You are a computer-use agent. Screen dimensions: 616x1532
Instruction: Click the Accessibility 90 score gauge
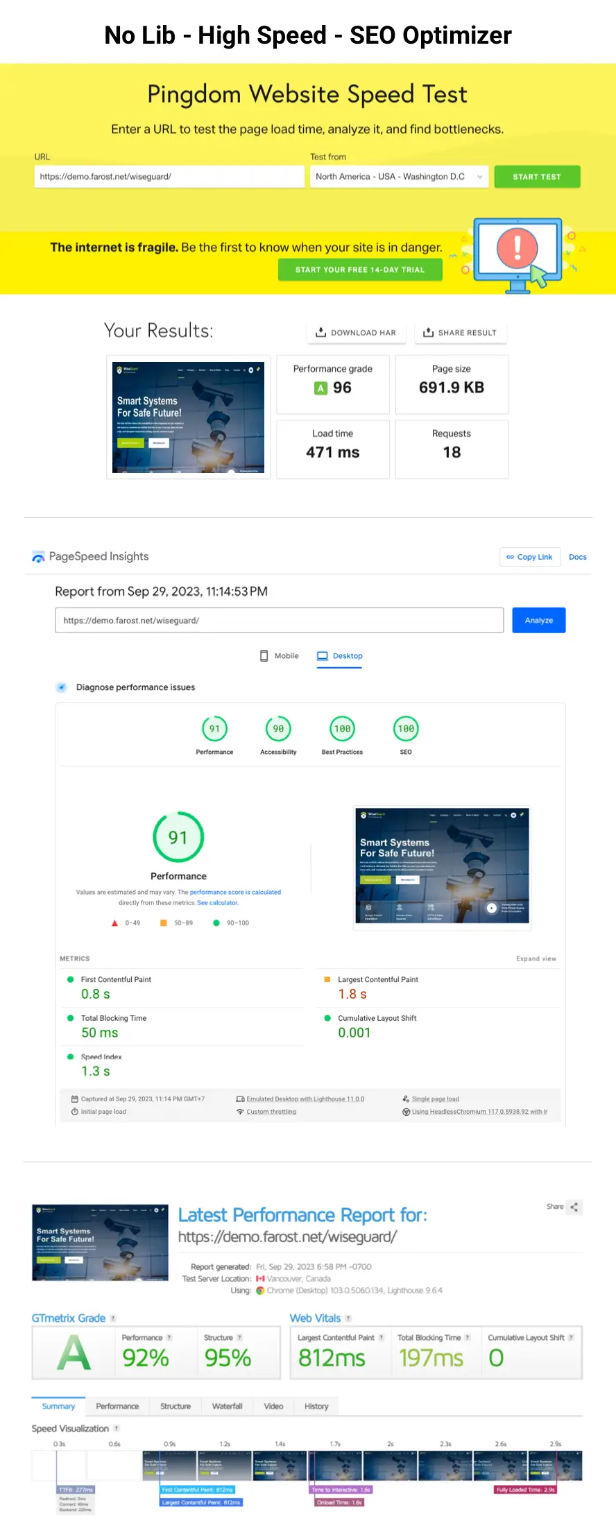(278, 729)
